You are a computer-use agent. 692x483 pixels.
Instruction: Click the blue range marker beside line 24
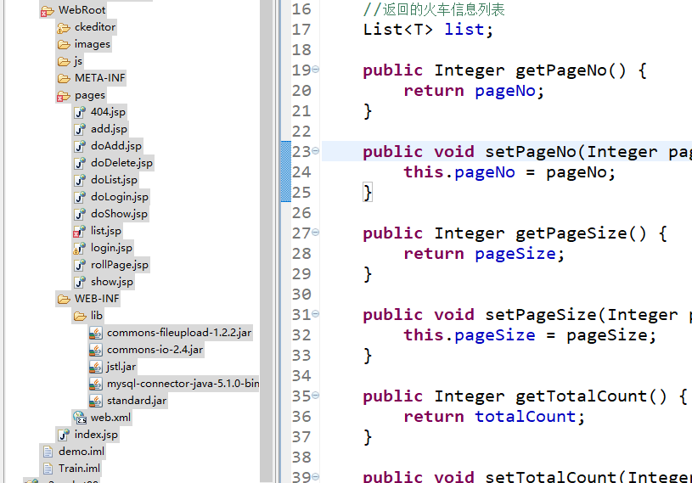pos(286,171)
